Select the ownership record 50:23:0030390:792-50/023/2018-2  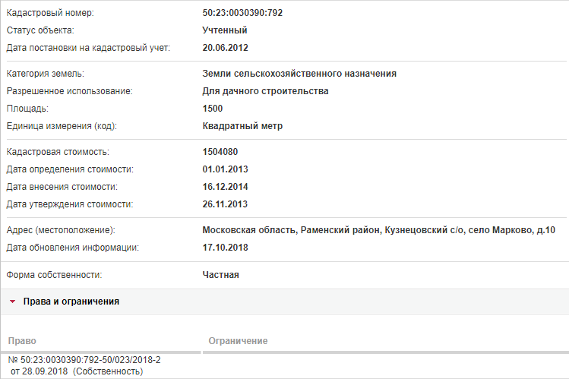coord(84,360)
